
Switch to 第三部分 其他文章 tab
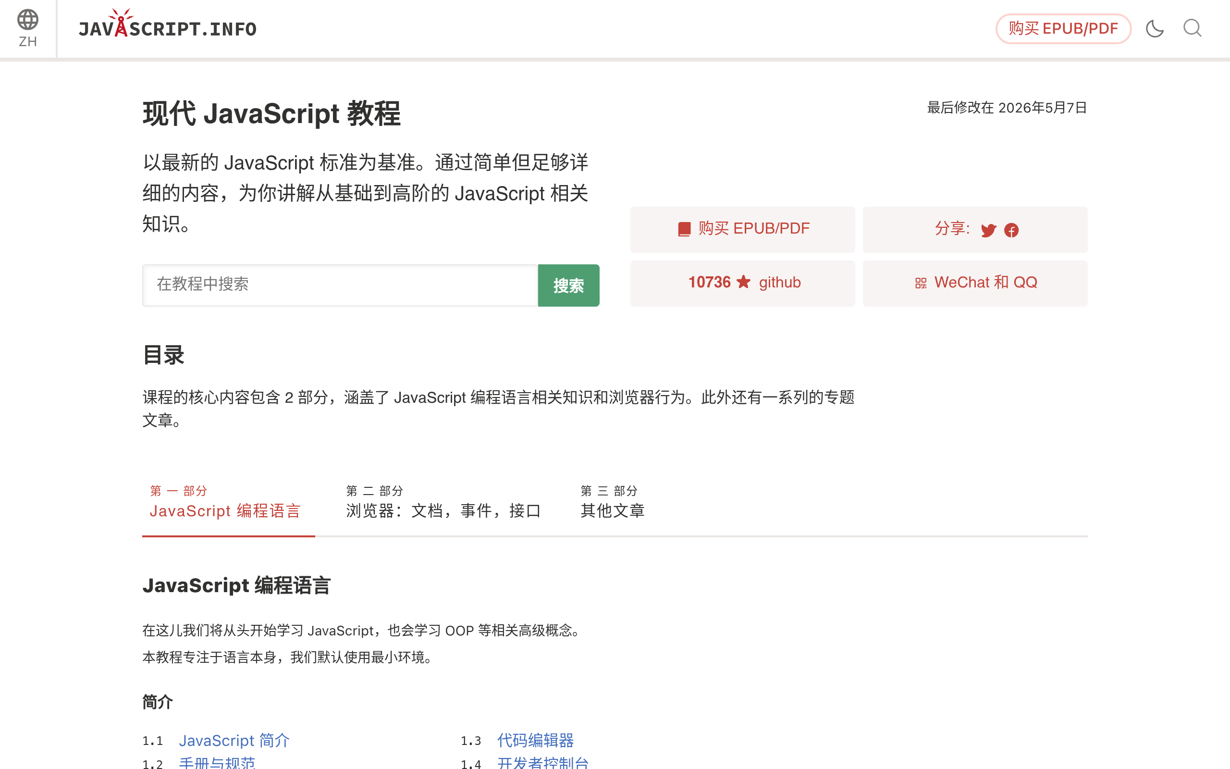coord(613,502)
